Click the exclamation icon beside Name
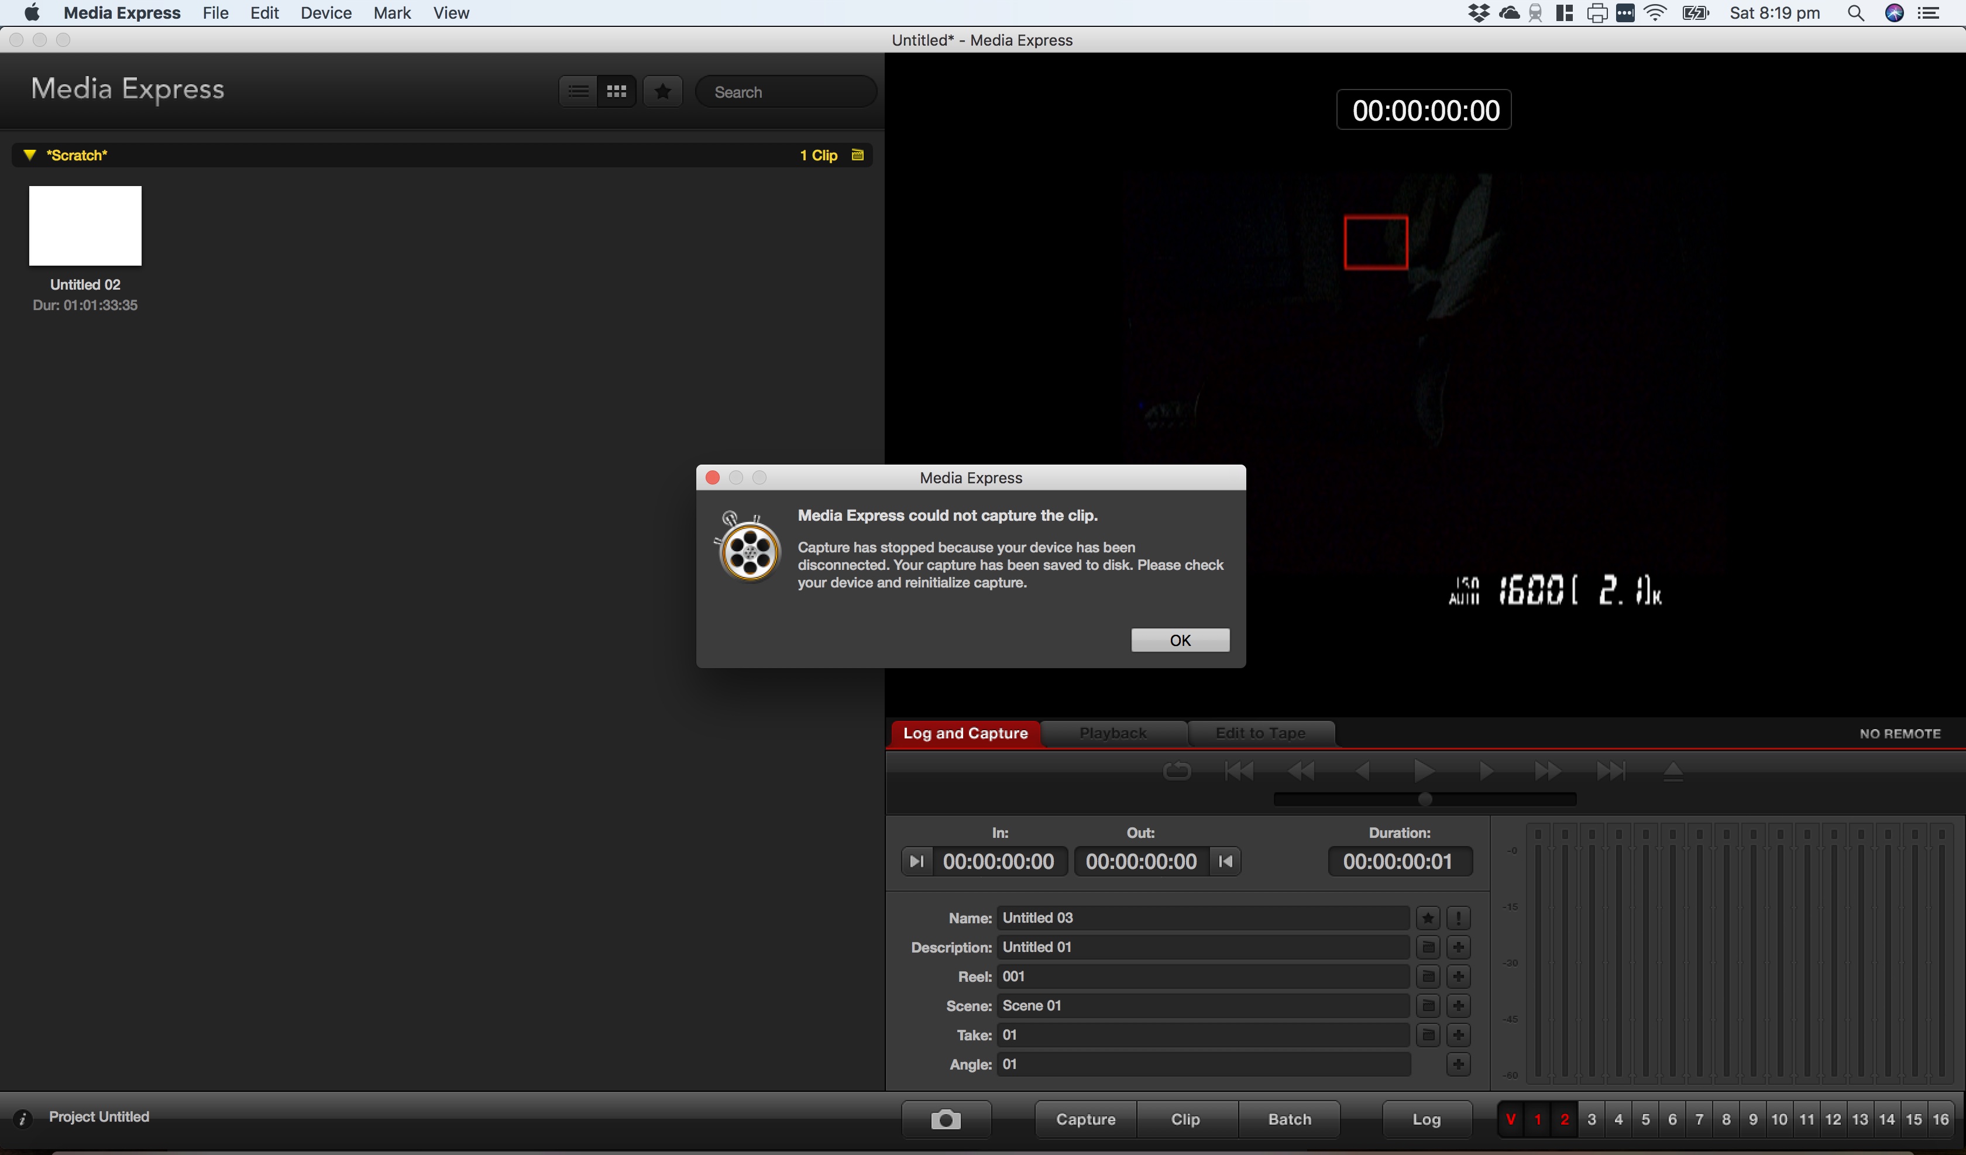The width and height of the screenshot is (1966, 1155). tap(1458, 919)
